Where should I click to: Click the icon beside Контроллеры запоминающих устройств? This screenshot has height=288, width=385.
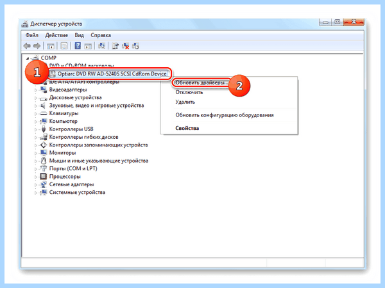pos(44,145)
